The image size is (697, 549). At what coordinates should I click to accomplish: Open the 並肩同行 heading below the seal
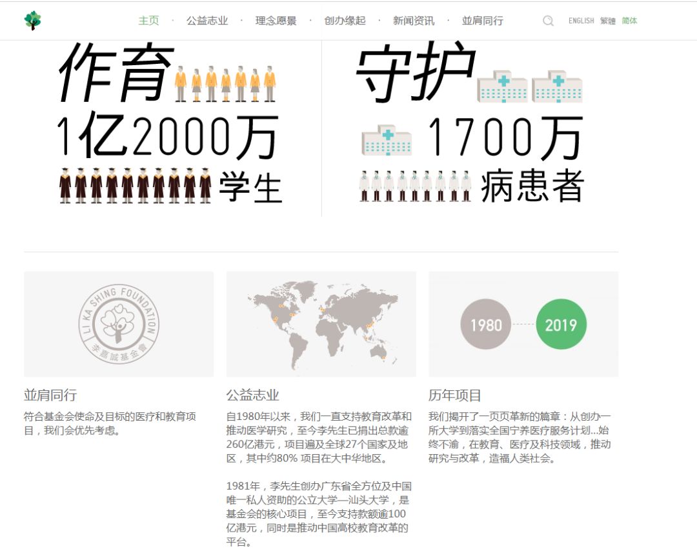(50, 395)
